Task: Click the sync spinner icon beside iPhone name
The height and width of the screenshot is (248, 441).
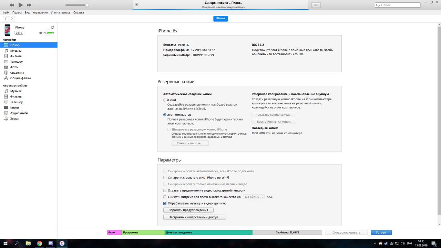Action: [x=52, y=27]
